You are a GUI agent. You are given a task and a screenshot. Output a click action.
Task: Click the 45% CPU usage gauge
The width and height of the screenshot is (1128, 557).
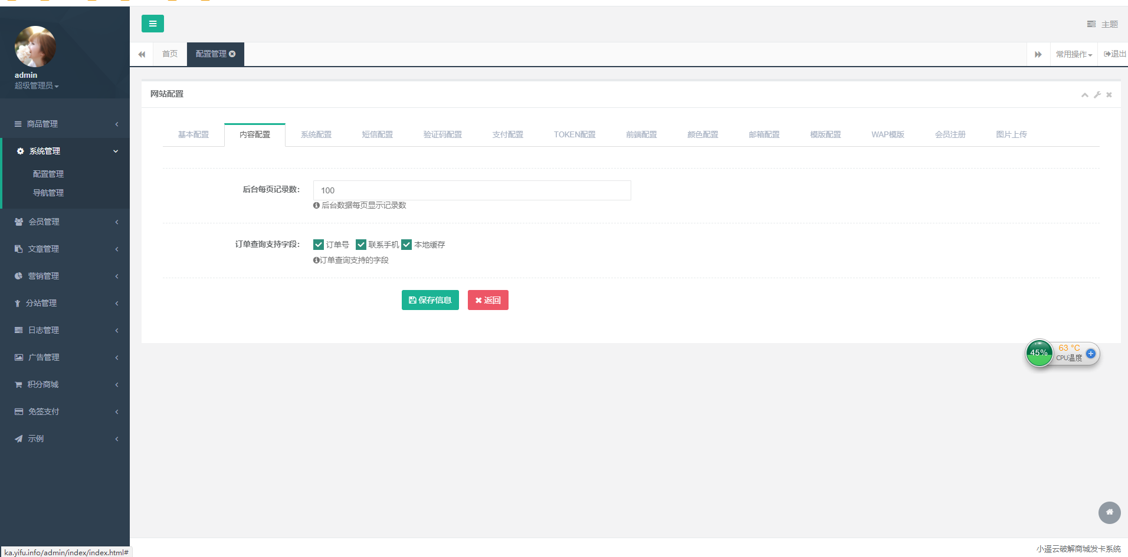(x=1040, y=353)
